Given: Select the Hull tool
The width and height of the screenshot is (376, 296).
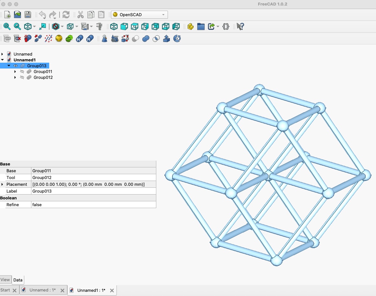Looking at the screenshot, I should [79, 38].
